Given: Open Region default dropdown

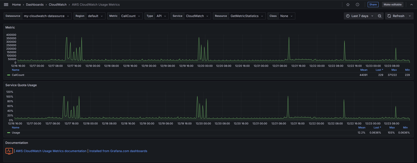Looking at the screenshot, I should [96, 16].
